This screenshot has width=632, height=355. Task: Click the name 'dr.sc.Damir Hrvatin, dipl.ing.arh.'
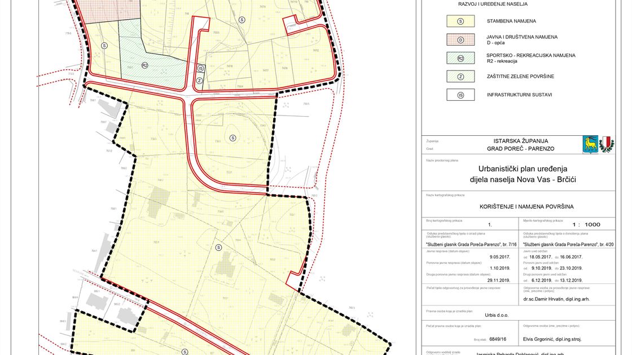coord(556,299)
